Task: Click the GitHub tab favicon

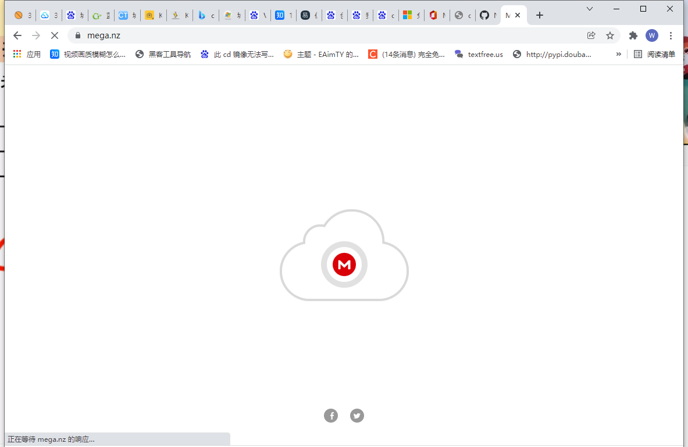Action: click(484, 15)
